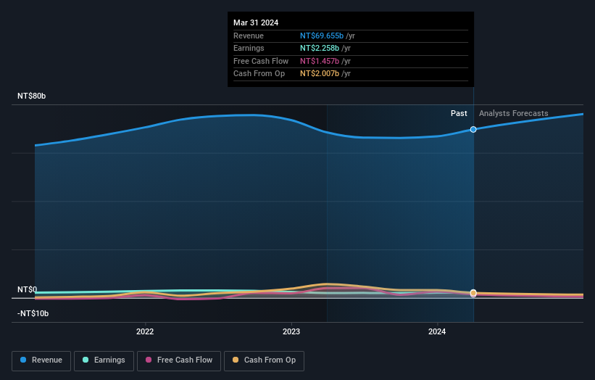Click the orange Cash From Op legend dot
595x380 pixels.
point(236,360)
